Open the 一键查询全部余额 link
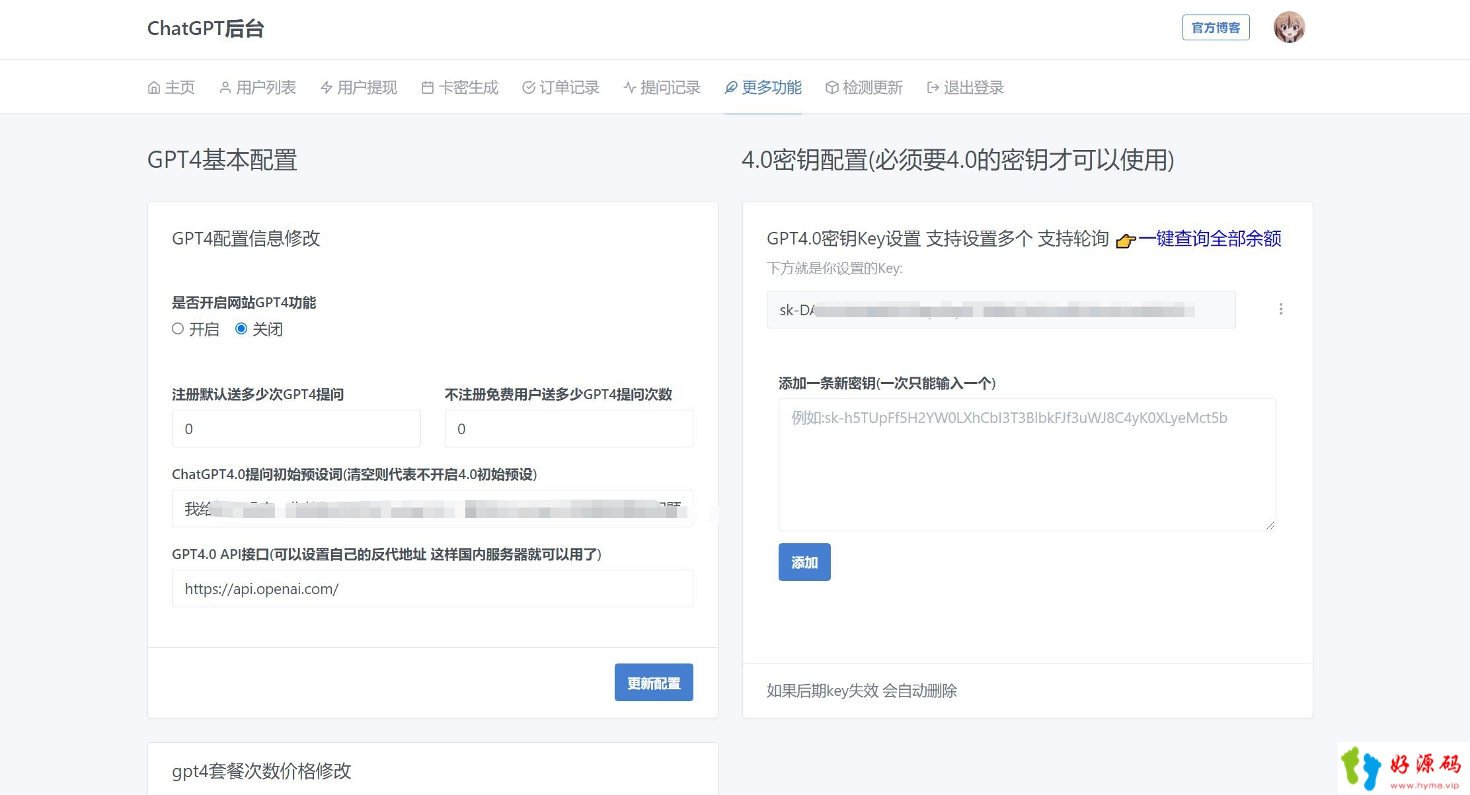 click(x=1210, y=239)
